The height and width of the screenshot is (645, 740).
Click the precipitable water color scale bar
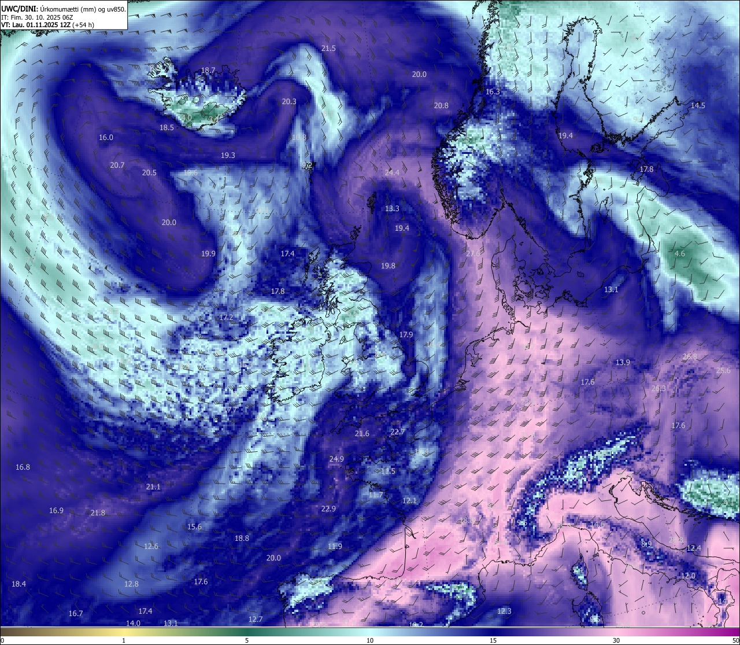click(x=370, y=632)
